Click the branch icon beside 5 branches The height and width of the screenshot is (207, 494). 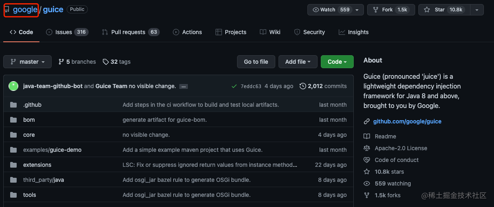click(x=61, y=62)
